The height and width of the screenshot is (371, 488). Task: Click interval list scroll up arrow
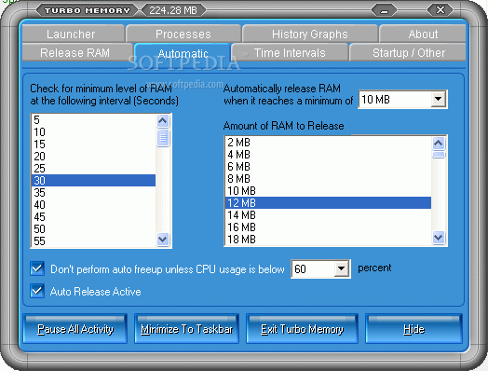click(x=163, y=121)
